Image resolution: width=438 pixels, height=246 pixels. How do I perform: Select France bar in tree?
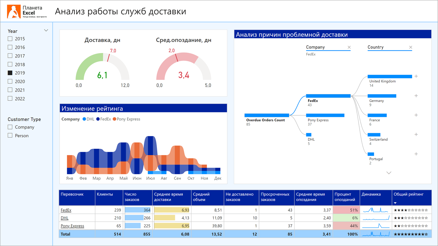coord(377,115)
